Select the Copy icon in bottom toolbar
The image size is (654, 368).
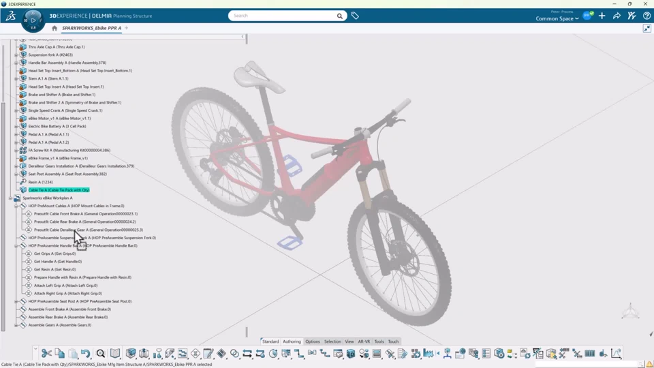[60, 354]
